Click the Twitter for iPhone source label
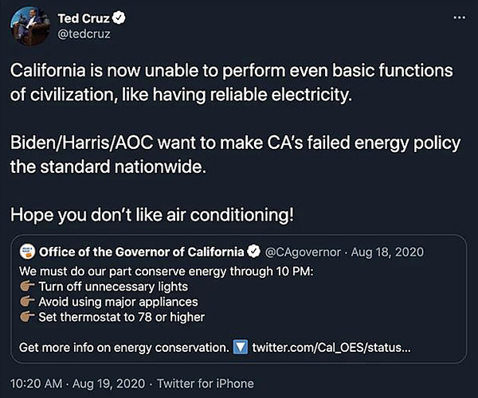 click(x=206, y=384)
